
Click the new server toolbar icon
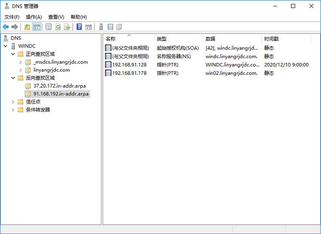tap(101, 27)
